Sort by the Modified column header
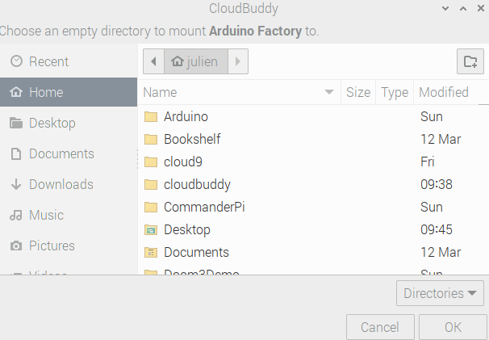Screen dimensions: 489x340 [443, 92]
